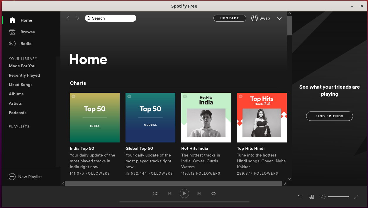Click the Browse icon in sidebar
Viewport: 368px width, 208px height.
pos(12,32)
